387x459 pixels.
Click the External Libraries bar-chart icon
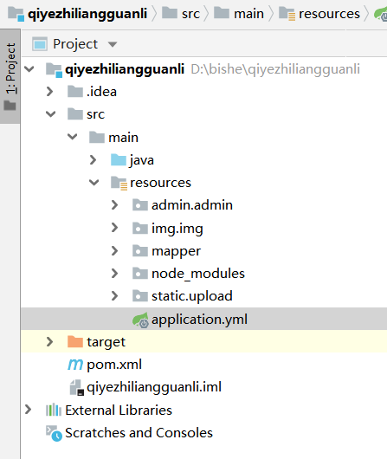coord(54,410)
